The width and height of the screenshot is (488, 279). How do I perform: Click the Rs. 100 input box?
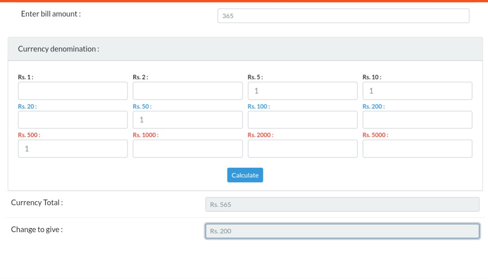tap(302, 120)
